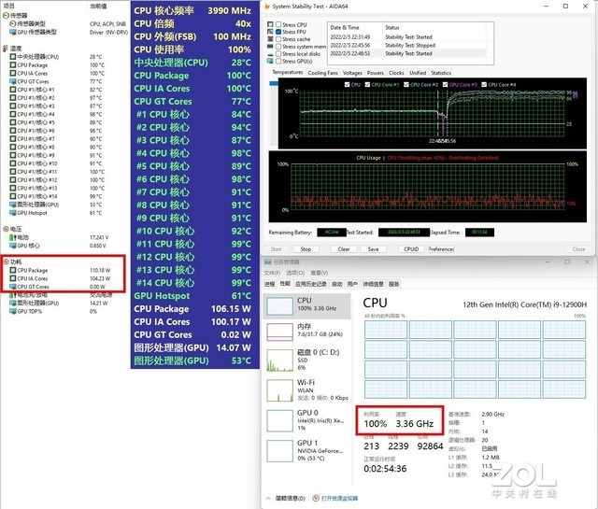Click the CPU GT Cores temperature row icon
The width and height of the screenshot is (598, 509).
pos(12,81)
